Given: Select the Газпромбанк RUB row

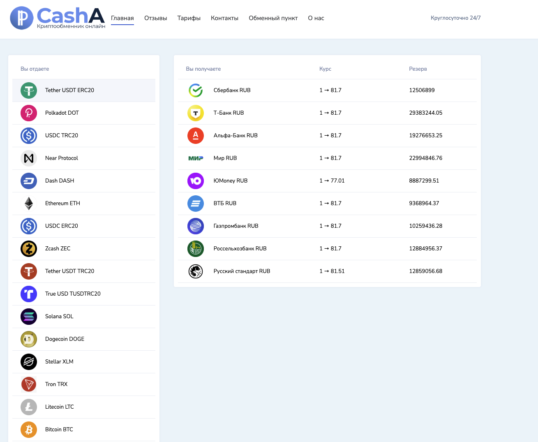Looking at the screenshot, I should click(236, 226).
